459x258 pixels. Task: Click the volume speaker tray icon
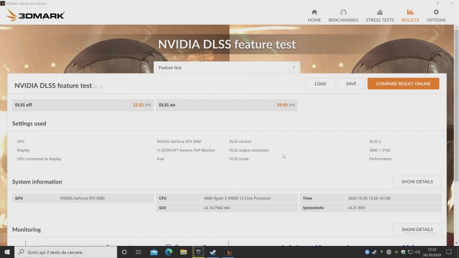pos(418,252)
